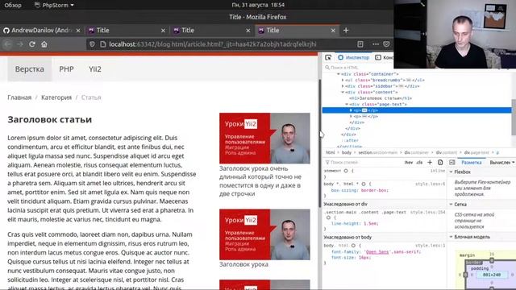Collapse the div page-text node

tap(347, 104)
